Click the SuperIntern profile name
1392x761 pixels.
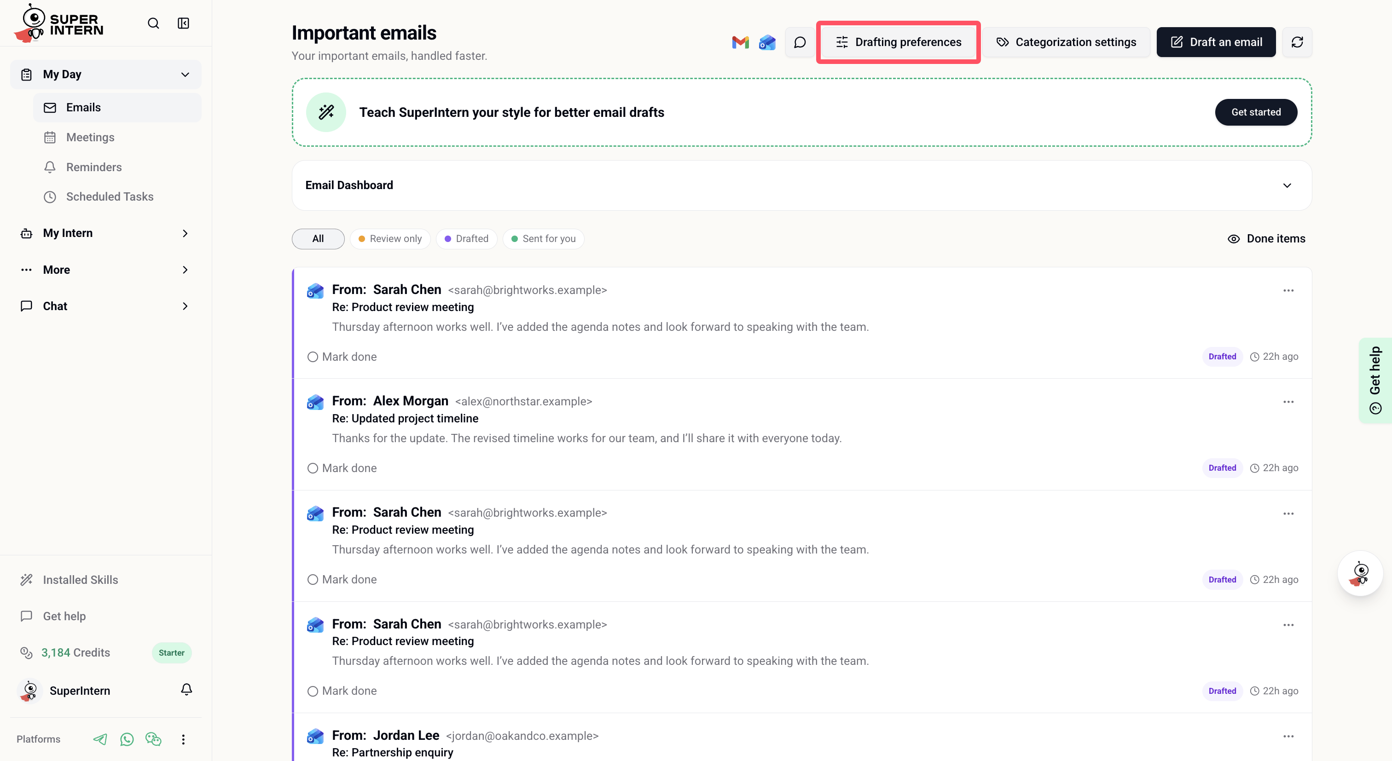(x=80, y=691)
